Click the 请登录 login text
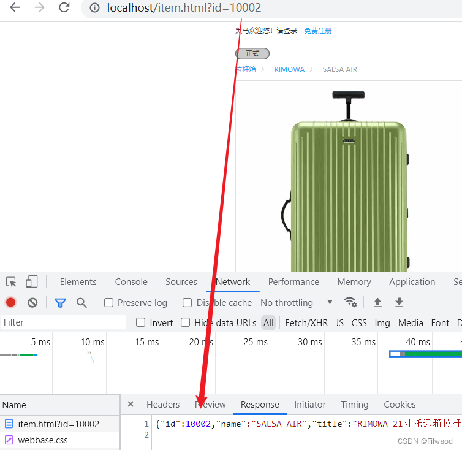Image resolution: width=462 pixels, height=450 pixels. (x=287, y=31)
